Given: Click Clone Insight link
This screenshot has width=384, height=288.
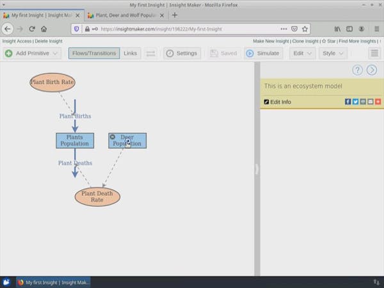Looking at the screenshot, I should (305, 41).
